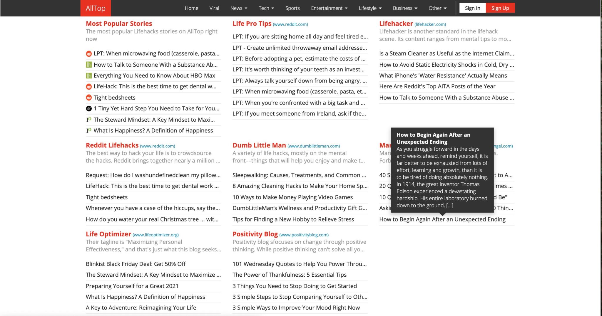Expand the News dropdown menu
Screen dimensions: 602x316
click(239, 8)
